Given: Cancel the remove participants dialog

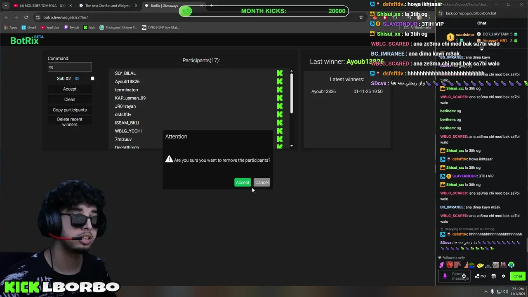Looking at the screenshot, I should point(262,182).
